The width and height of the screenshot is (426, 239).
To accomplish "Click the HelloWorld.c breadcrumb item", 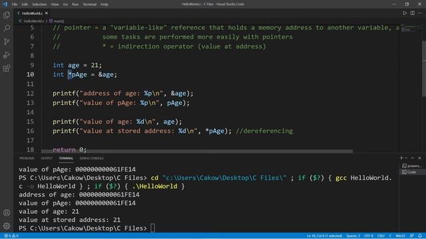I will pos(33,21).
